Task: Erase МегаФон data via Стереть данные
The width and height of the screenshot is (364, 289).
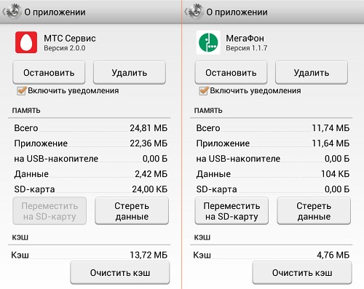Action: (314, 211)
